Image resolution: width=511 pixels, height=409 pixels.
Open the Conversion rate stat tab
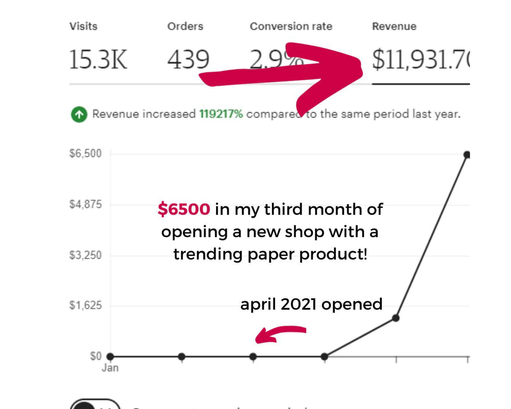291,46
